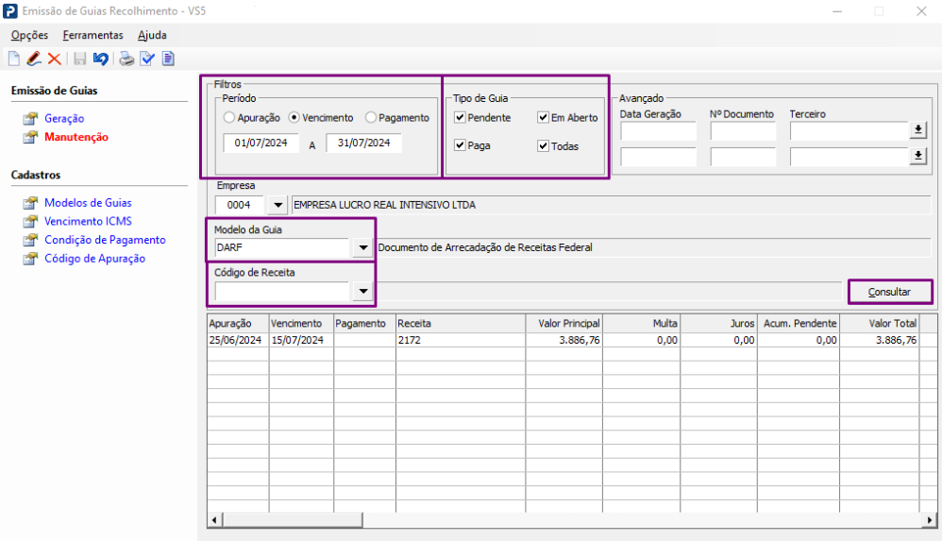Open the Empresa dropdown arrow

click(277, 204)
